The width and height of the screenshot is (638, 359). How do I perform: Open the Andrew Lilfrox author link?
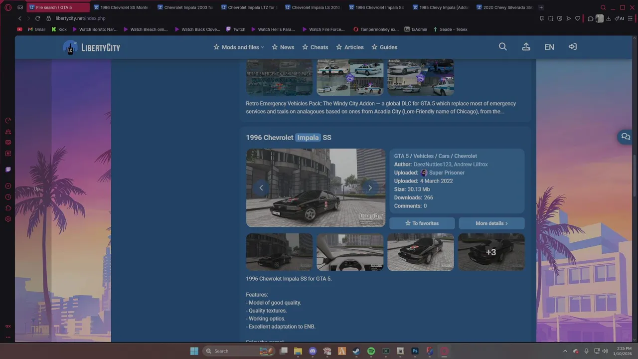471,165
